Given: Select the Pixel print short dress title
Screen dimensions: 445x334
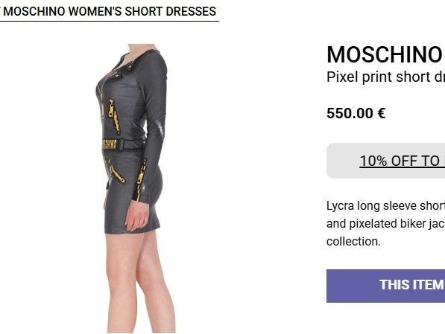Looking at the screenshot, I should click(385, 77).
